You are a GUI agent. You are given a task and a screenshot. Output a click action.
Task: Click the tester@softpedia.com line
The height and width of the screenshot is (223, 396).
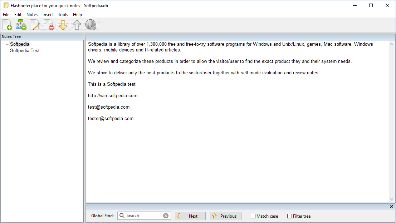[x=111, y=119]
